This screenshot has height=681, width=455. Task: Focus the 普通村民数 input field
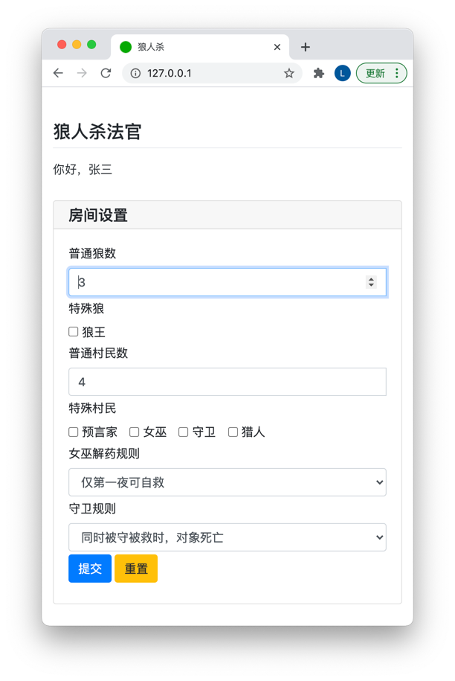tap(227, 382)
